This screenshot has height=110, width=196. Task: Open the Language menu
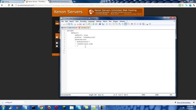(x=91, y=21)
